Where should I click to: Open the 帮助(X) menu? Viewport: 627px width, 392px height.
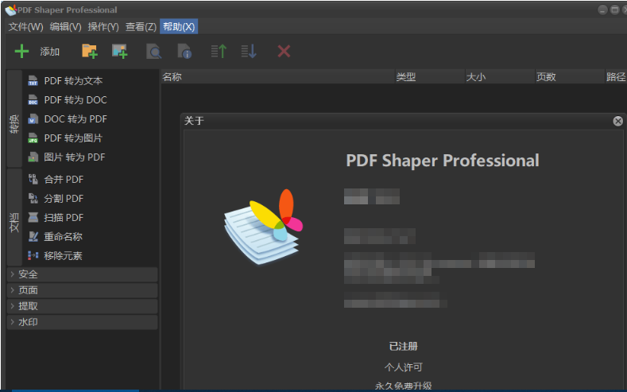point(179,27)
